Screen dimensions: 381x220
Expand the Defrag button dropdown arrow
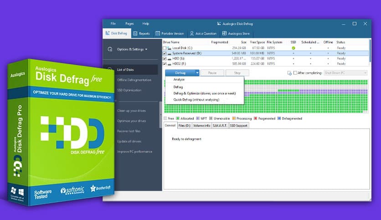coord(197,73)
